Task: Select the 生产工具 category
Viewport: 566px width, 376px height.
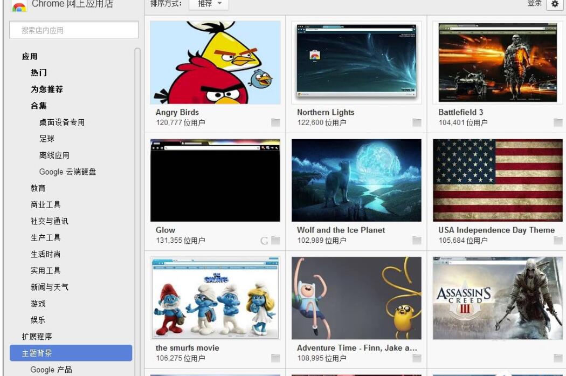Action: point(45,238)
